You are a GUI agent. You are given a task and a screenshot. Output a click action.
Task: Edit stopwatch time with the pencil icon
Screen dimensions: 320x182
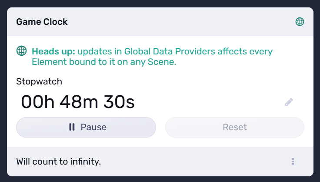click(x=289, y=102)
